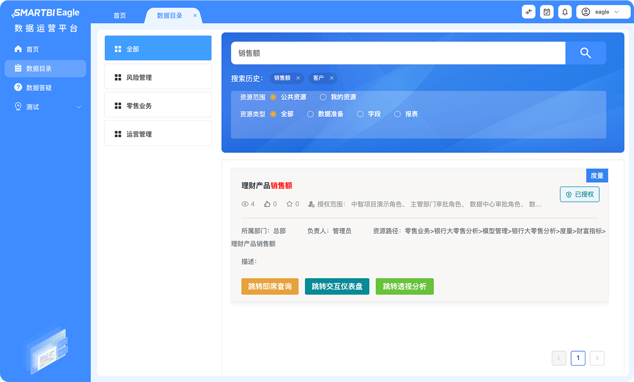
Task: Remove 销售额 from search history
Action: click(x=298, y=78)
